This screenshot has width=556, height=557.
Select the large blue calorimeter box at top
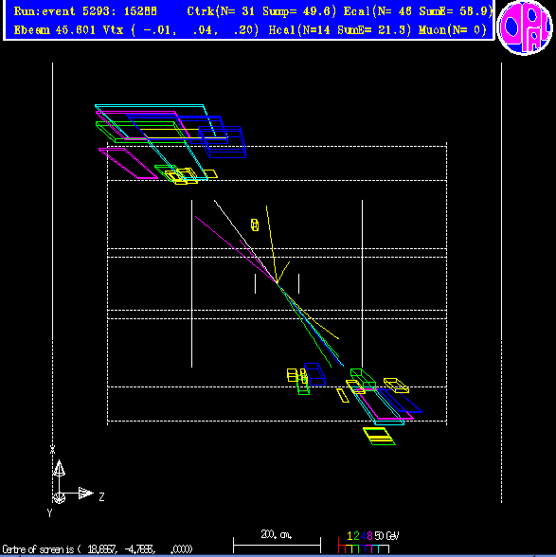[x=223, y=141]
